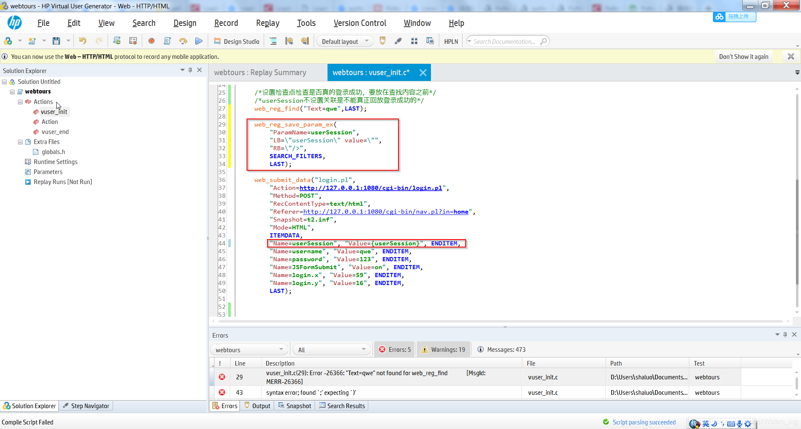Click the indent lines toolbar icon
801x429 pixels.
coord(273,41)
